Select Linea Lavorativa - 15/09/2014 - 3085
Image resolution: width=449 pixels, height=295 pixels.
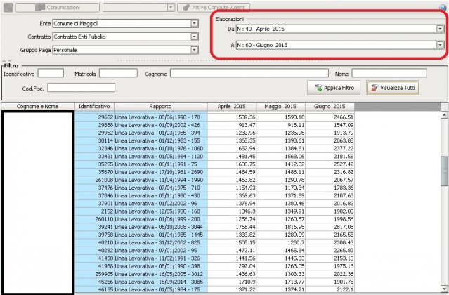161,282
